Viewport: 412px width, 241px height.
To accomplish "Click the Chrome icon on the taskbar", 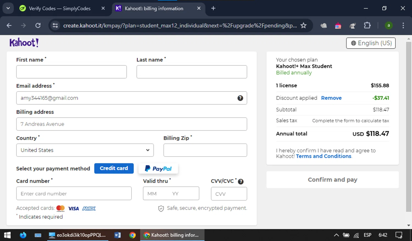I will point(132,235).
